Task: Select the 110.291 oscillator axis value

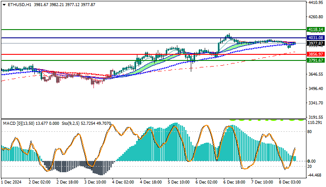Action: click(315, 123)
